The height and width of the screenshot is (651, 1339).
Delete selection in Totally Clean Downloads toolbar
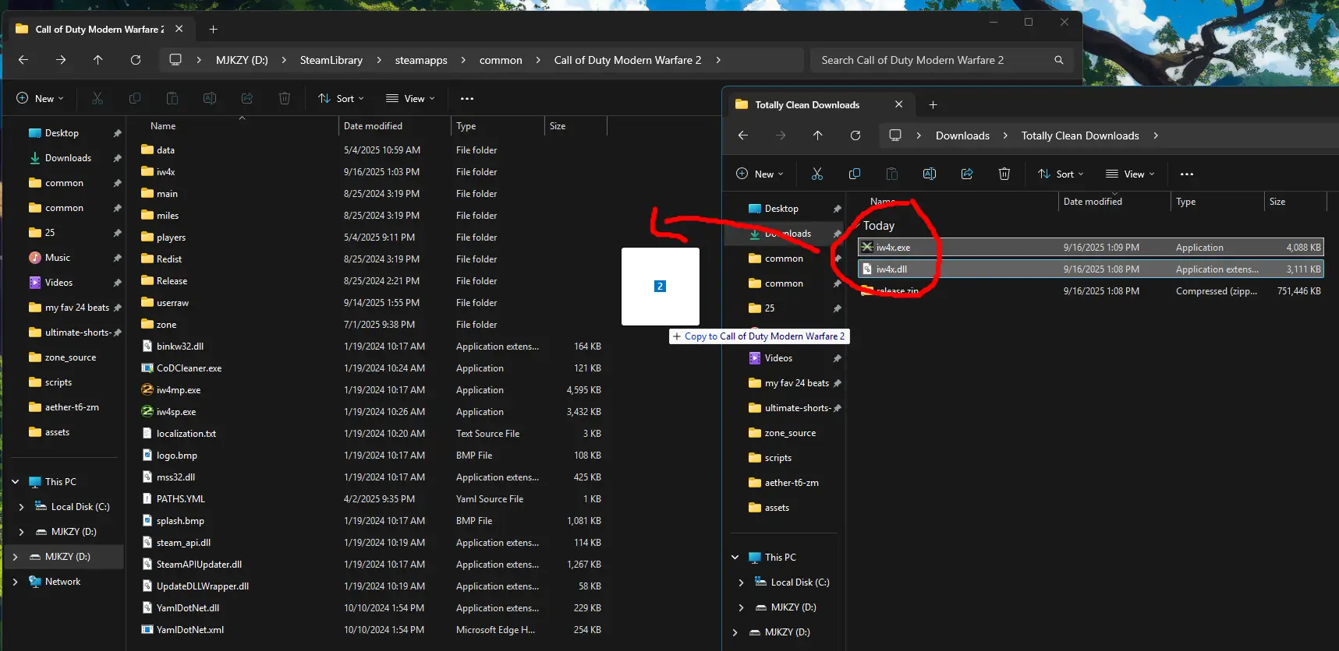tap(1004, 174)
